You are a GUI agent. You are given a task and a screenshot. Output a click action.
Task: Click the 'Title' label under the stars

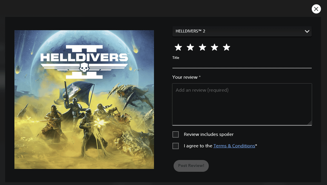click(176, 58)
